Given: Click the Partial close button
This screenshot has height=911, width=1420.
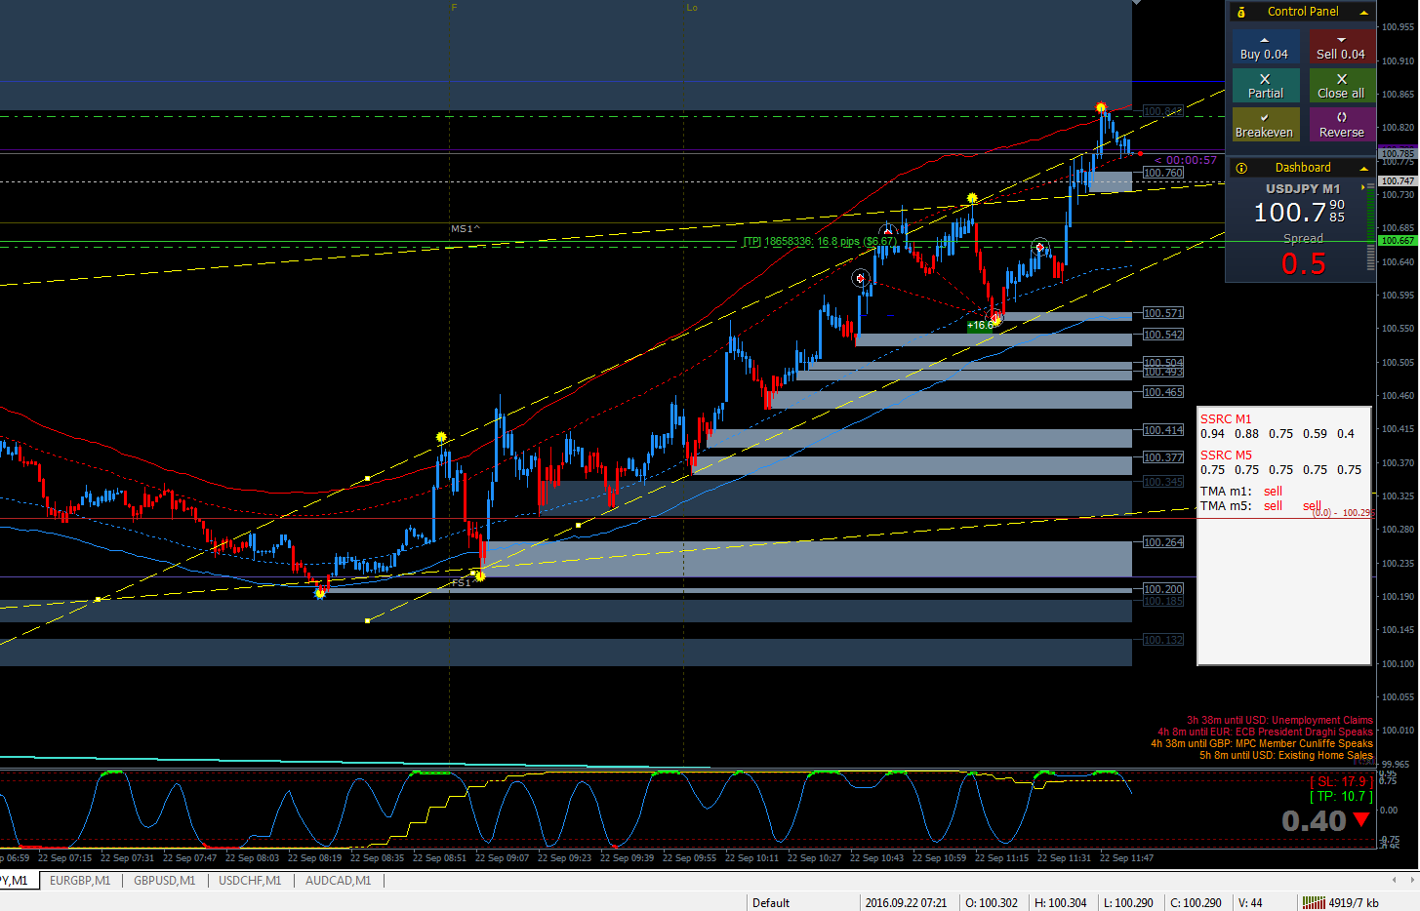Looking at the screenshot, I should pos(1265,85).
